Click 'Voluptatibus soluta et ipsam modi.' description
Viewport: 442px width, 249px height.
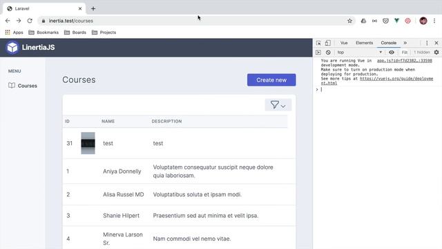tap(197, 194)
